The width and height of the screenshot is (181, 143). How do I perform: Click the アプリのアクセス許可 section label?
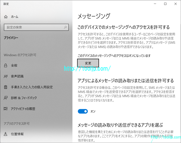pyautogui.click(x=17, y=124)
